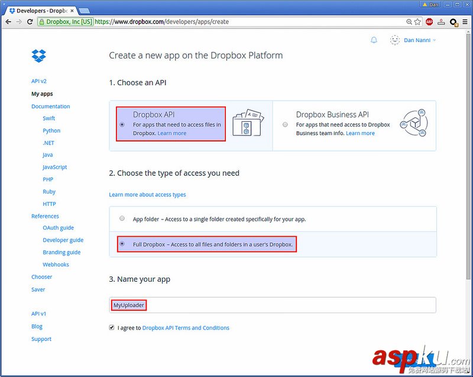Open Python documentation link
The image size is (473, 377).
click(51, 131)
